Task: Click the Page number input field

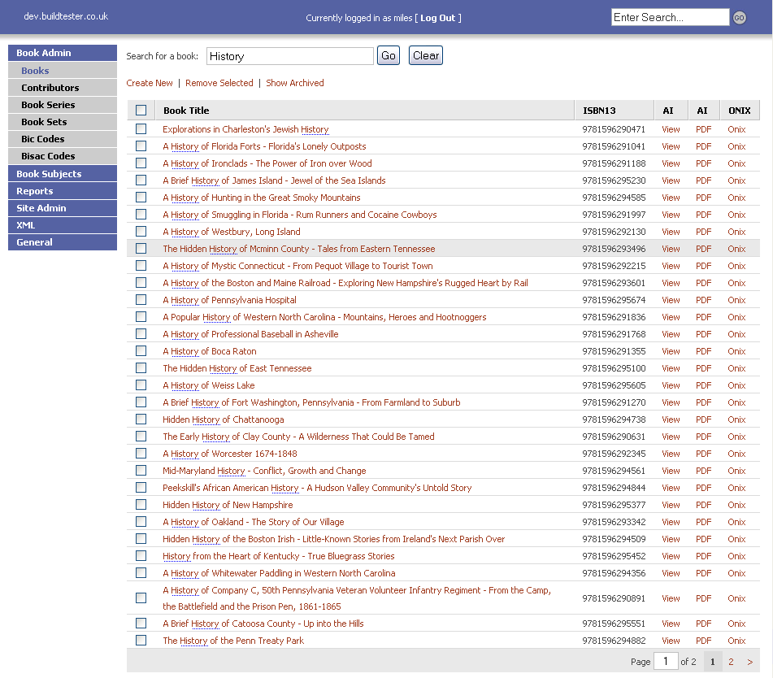Action: click(666, 661)
